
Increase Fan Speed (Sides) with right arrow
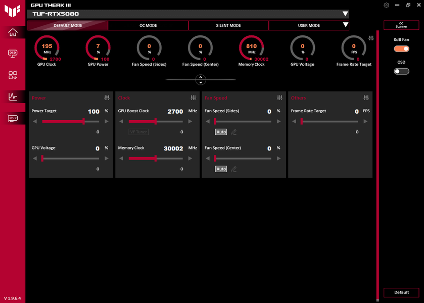click(x=279, y=121)
